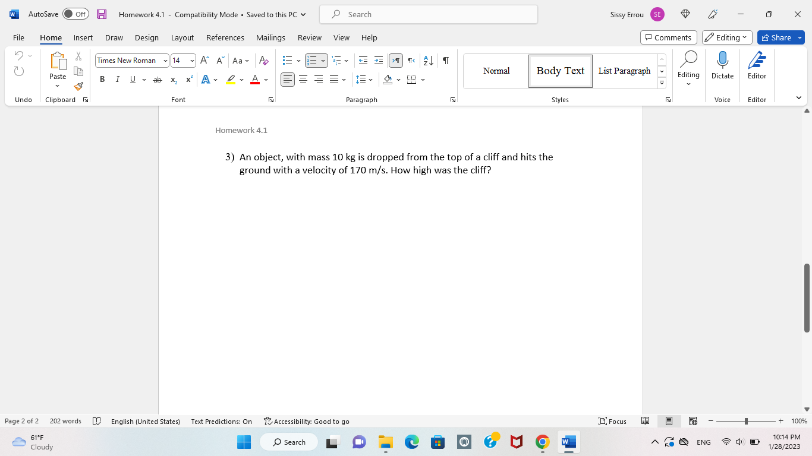Viewport: 812px width, 456px height.
Task: Toggle bold formatting
Action: [102, 79]
